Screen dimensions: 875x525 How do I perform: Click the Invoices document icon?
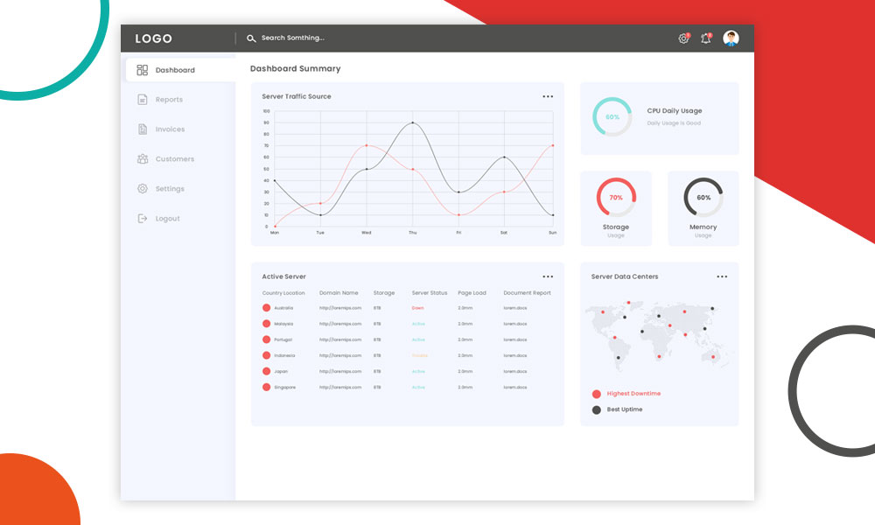[143, 129]
